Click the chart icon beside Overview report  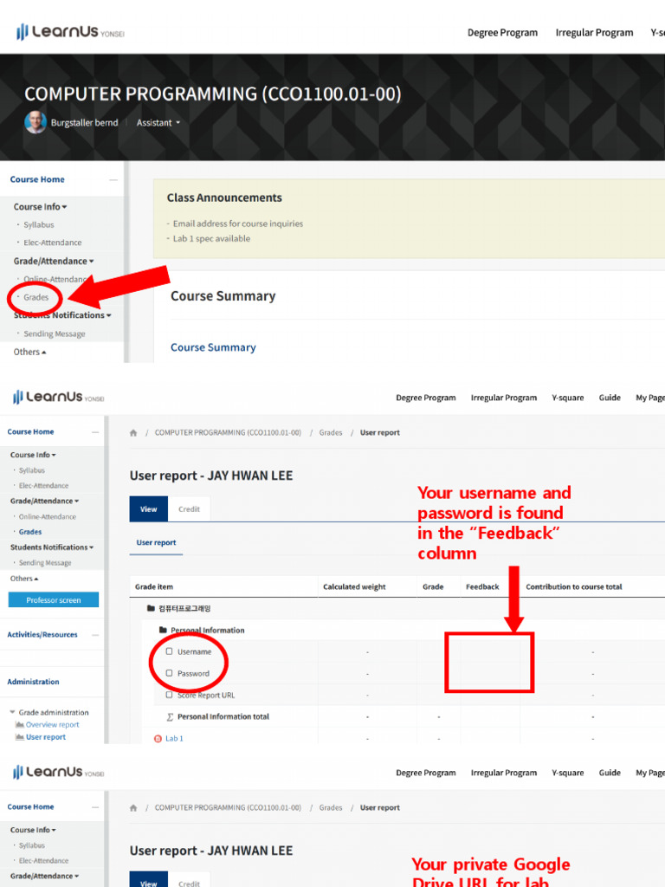pyautogui.click(x=19, y=725)
